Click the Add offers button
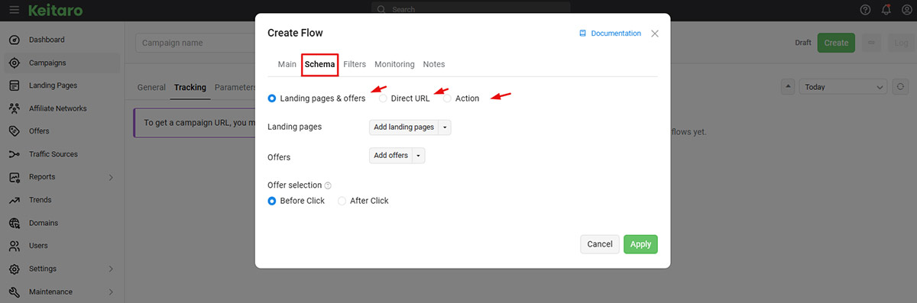 click(x=391, y=156)
